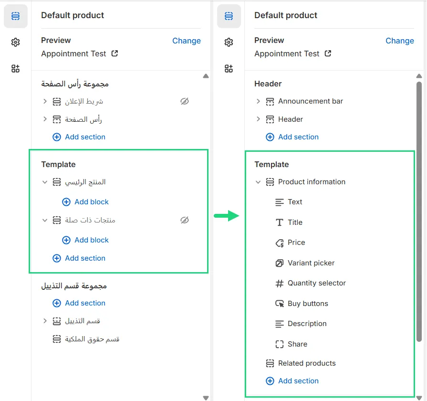Click the Buy buttons block icon

click(x=280, y=304)
